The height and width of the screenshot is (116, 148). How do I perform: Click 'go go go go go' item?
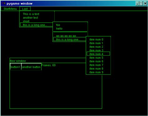(x=66, y=36)
